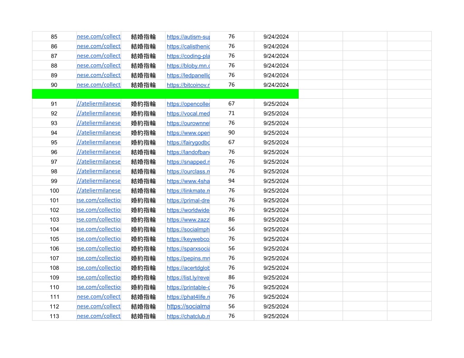464x358 pixels.
Task: Open the ese.com/collectio link in row 106
Action: [98, 248]
